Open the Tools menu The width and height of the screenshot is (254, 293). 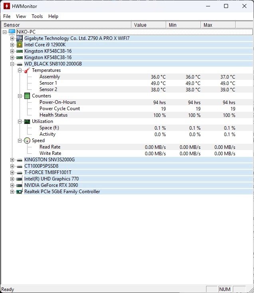tap(37, 16)
